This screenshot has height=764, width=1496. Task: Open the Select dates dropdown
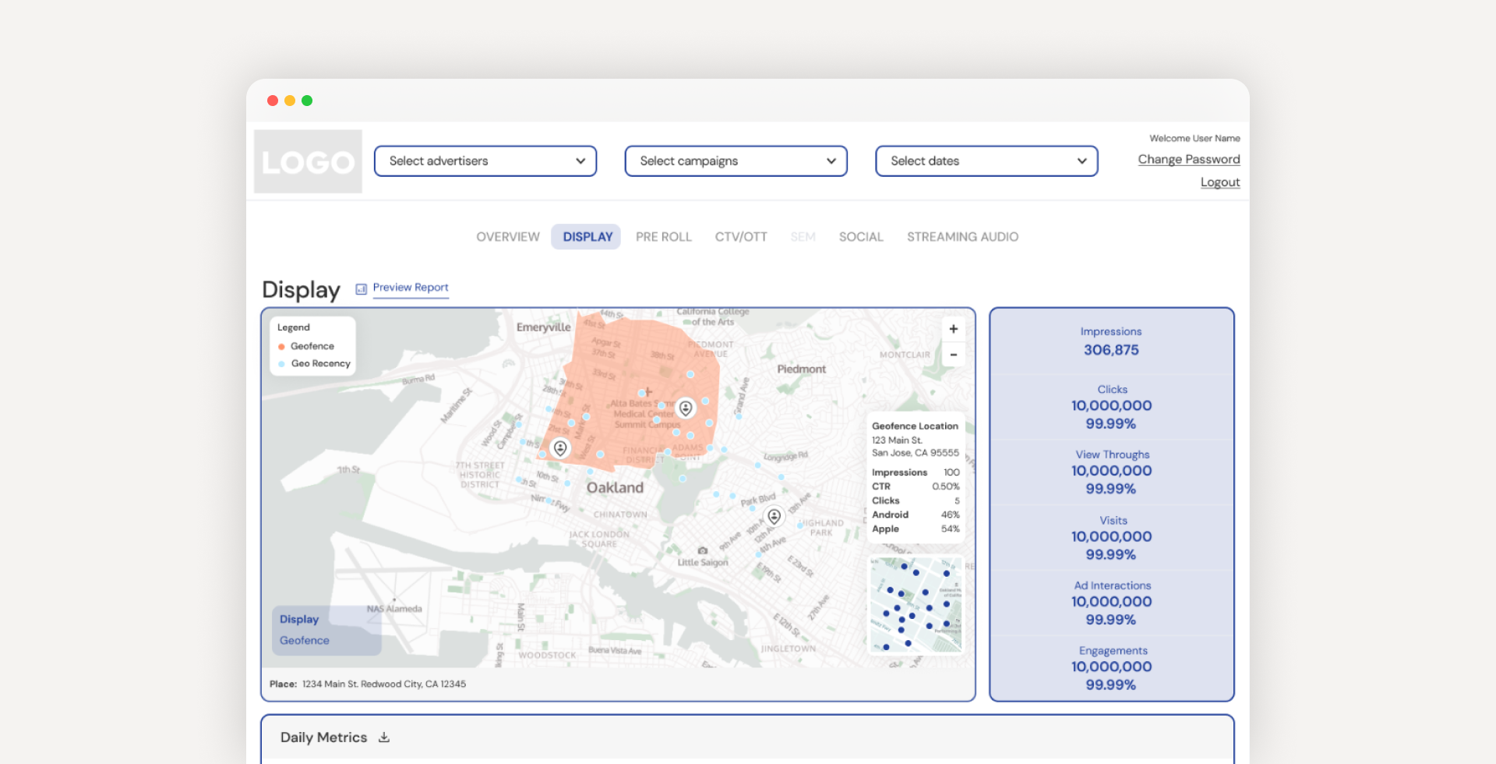(986, 161)
